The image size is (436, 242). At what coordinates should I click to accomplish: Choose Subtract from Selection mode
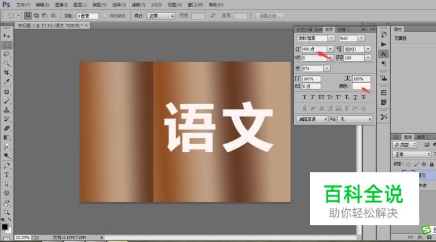(x=45, y=15)
